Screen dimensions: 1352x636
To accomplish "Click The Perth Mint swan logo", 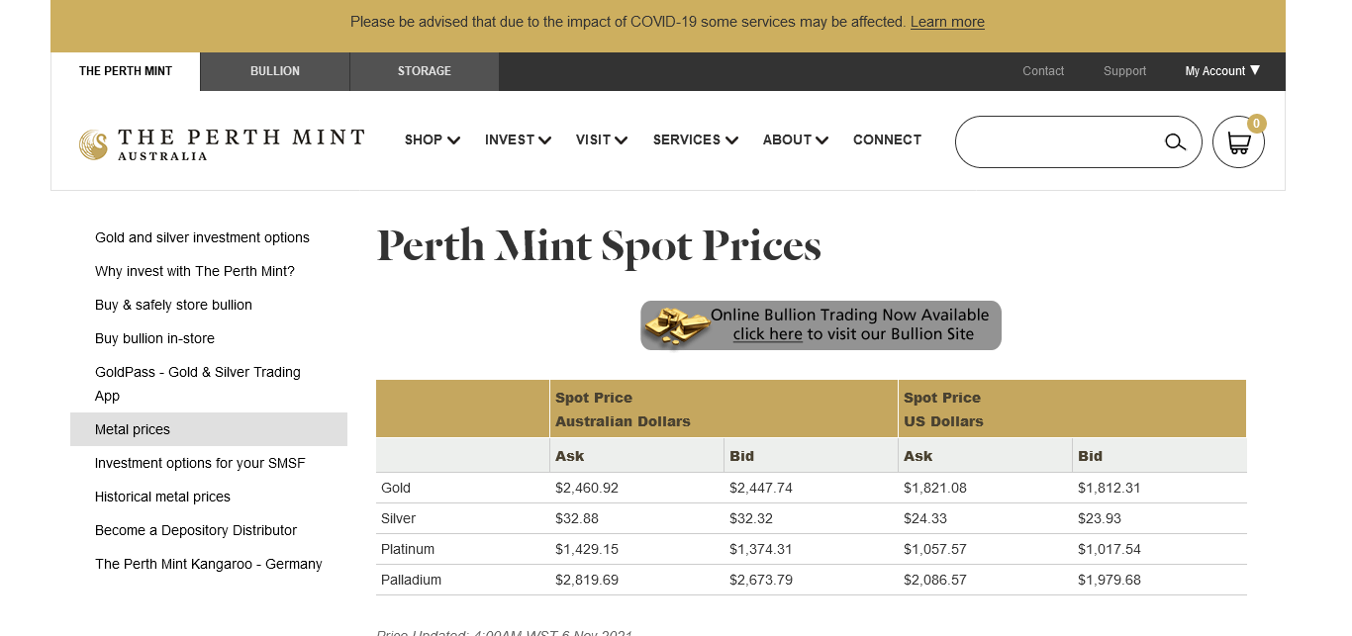I will pyautogui.click(x=93, y=144).
